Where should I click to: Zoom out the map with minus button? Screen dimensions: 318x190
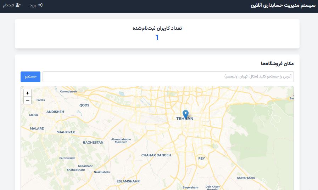(28, 100)
